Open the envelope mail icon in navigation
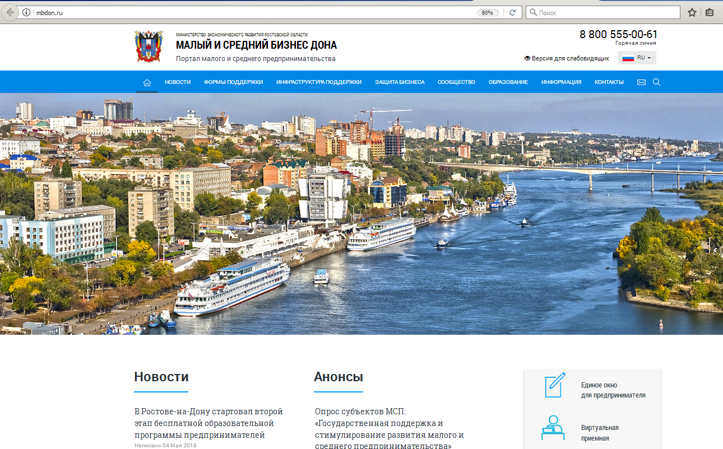723x449 pixels. 641,82
